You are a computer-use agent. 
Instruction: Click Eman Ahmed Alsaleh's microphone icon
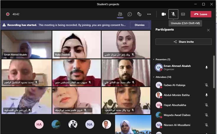tap(207, 67)
